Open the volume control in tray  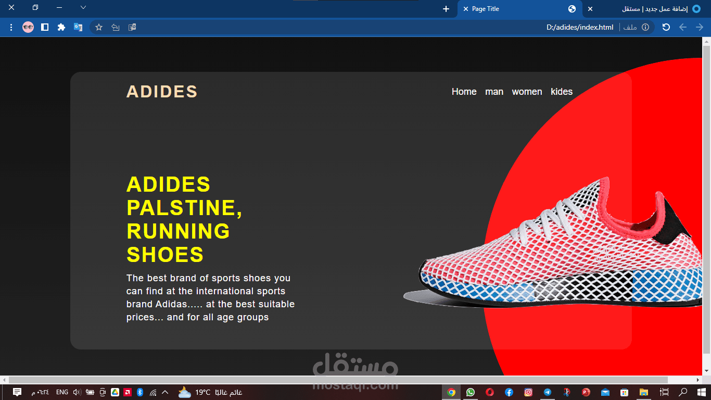pos(78,392)
